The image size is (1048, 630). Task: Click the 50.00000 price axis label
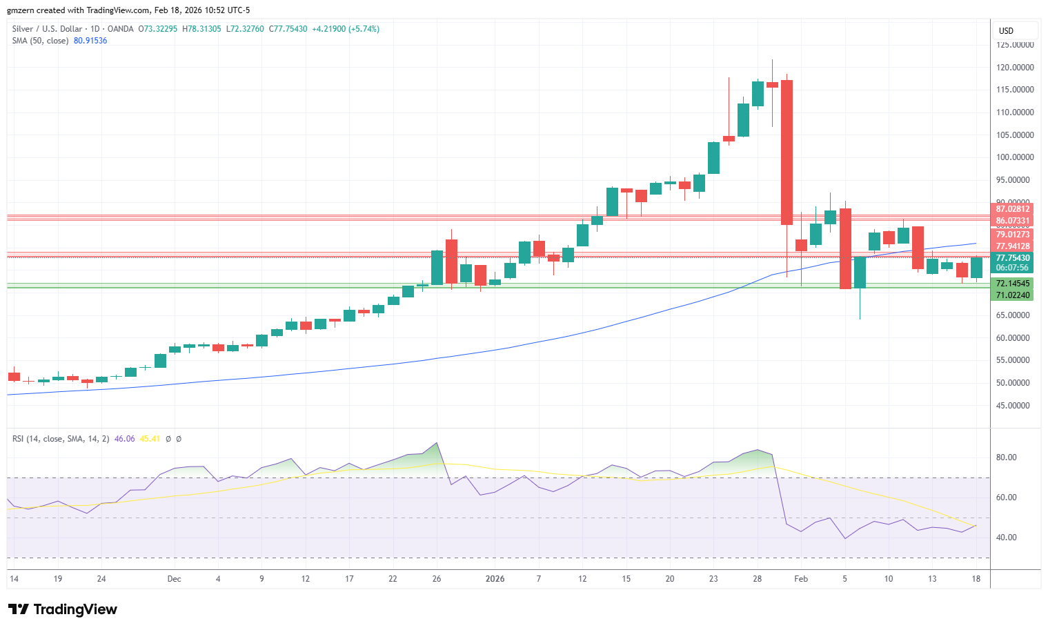click(1013, 383)
